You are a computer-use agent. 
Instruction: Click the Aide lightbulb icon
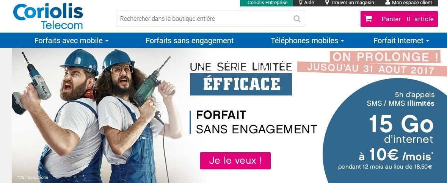tap(300, 3)
